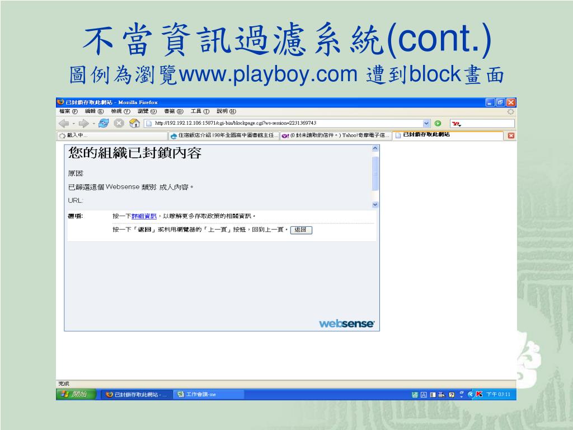573x430 pixels.
Task: Click the Back arrow in Firefox toolbar
Action: coord(64,123)
